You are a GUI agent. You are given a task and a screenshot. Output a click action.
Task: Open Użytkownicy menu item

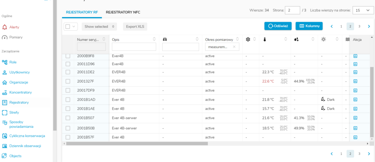click(20, 72)
